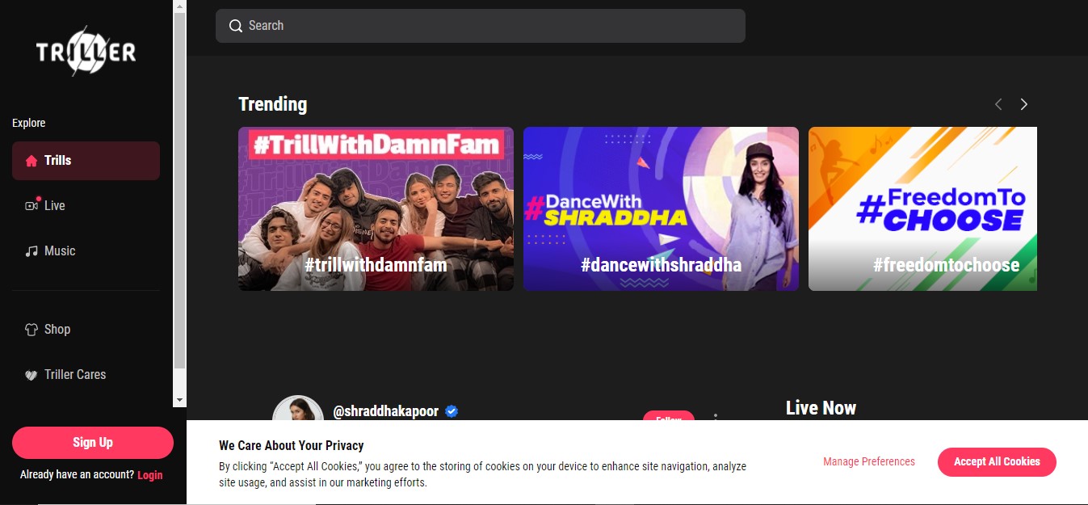Viewport: 1088px width, 505px height.
Task: Show previous Trending items with left arrow
Action: (x=998, y=104)
